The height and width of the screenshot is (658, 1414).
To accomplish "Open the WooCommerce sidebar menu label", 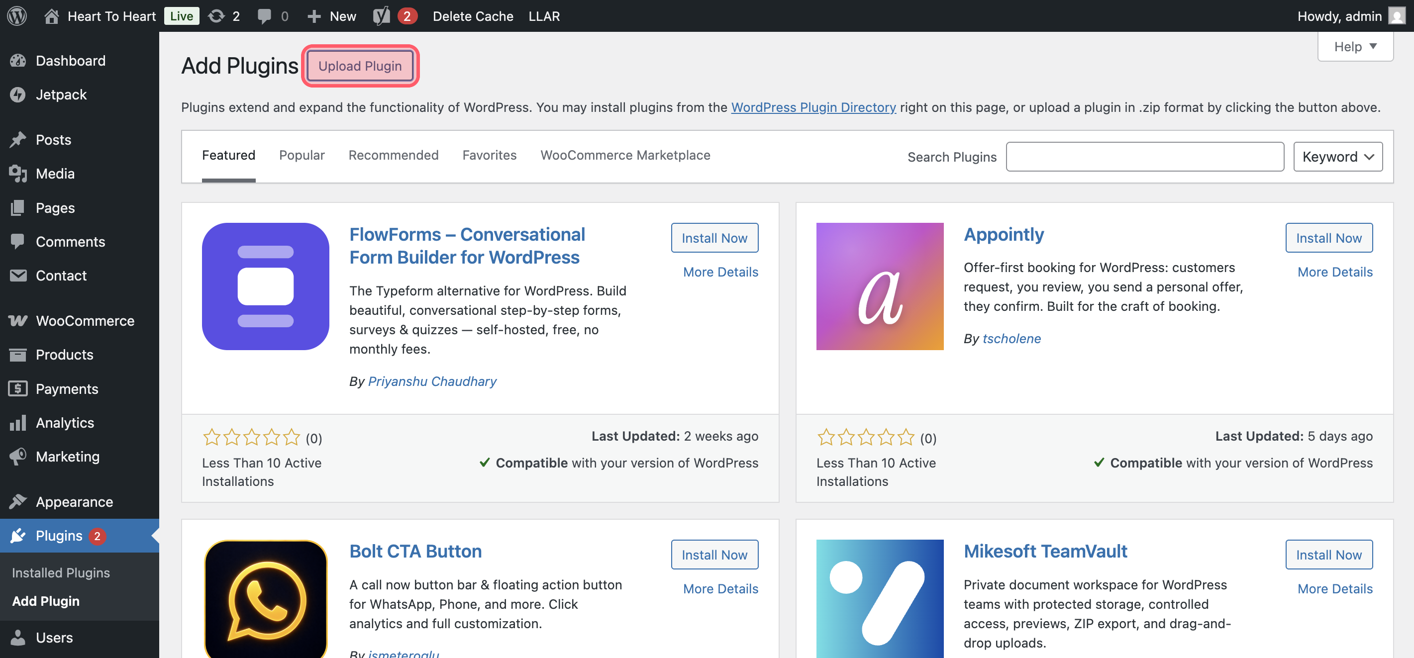I will [x=85, y=320].
